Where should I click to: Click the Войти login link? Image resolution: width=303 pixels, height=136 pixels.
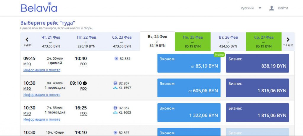click(x=283, y=8)
